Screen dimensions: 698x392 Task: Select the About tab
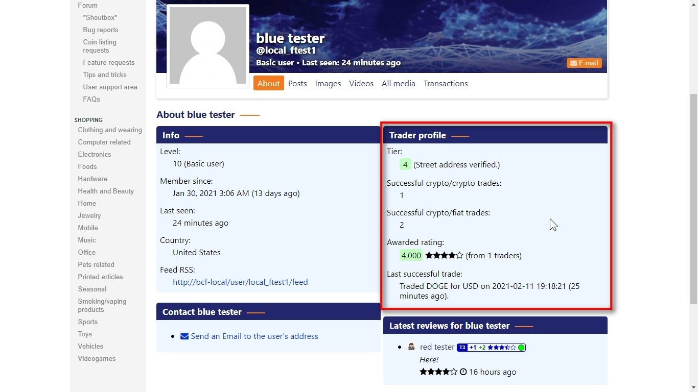(x=268, y=84)
